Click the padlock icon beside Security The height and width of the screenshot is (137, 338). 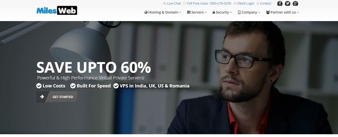coord(214,12)
